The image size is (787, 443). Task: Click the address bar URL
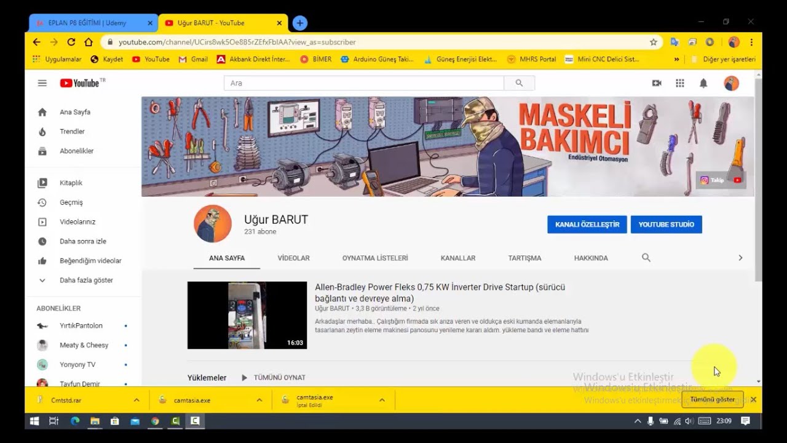coord(237,42)
